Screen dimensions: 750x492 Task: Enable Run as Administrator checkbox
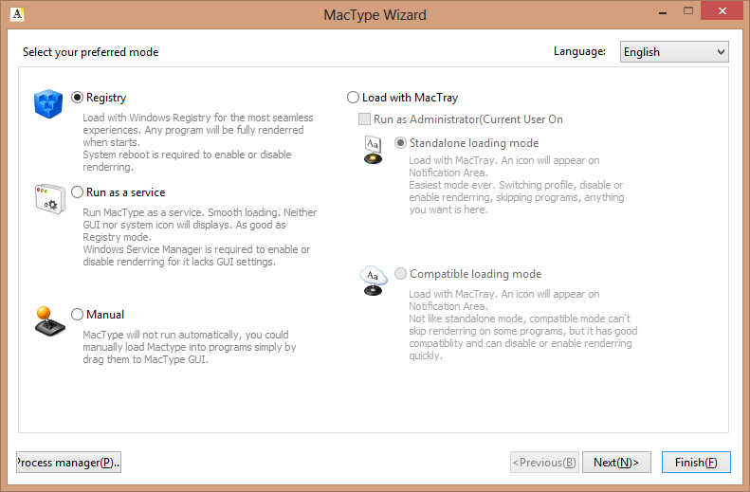coord(364,119)
